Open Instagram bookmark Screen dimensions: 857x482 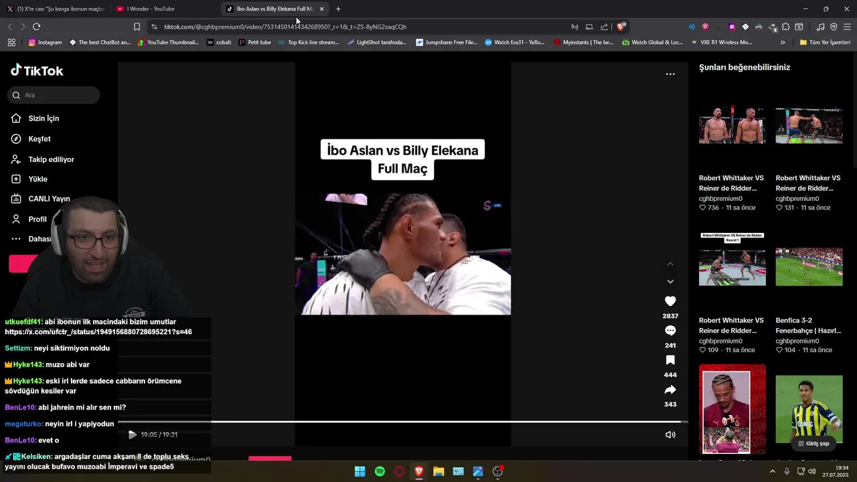[45, 42]
